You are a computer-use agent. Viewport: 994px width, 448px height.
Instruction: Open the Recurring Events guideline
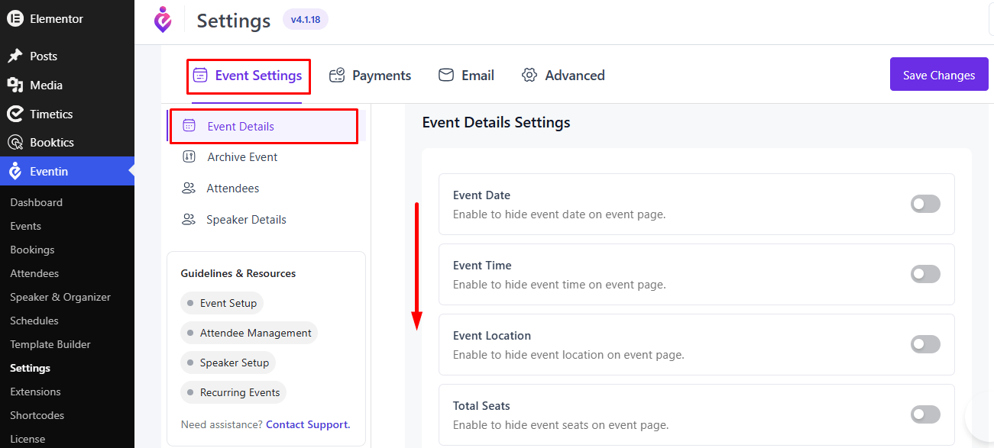[x=233, y=392]
